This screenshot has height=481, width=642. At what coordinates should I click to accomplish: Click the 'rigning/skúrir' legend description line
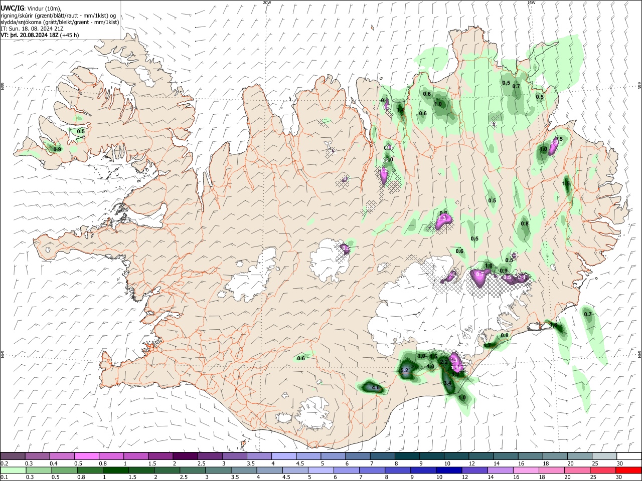[58, 16]
